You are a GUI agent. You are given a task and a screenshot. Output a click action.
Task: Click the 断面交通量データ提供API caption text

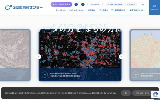coord(63,73)
